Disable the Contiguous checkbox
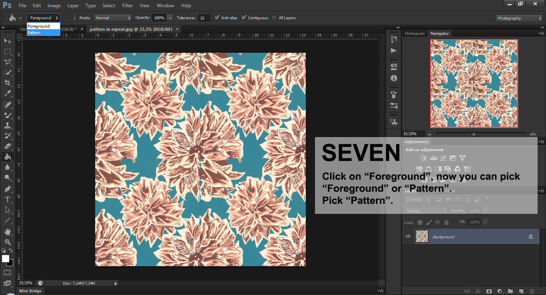Viewport: 546px width, 295px height. (x=244, y=18)
